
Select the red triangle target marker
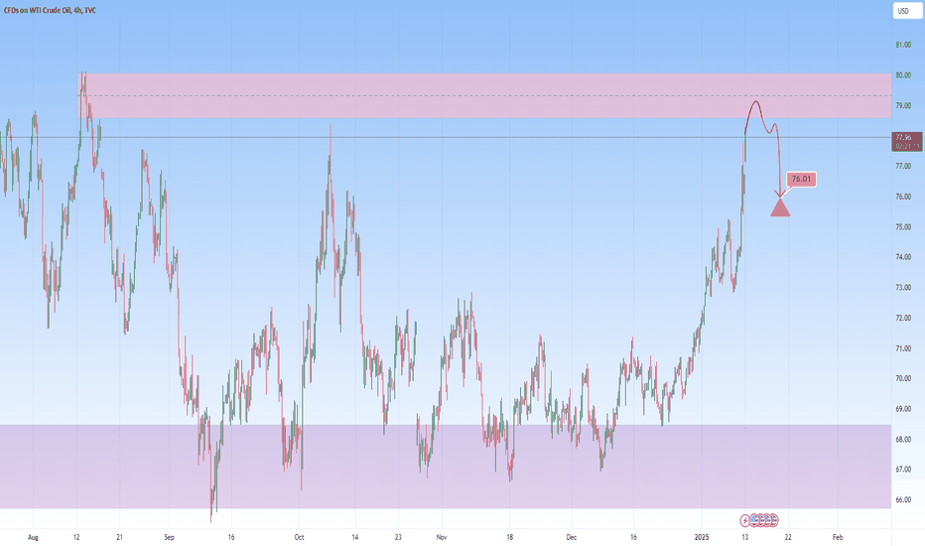780,207
